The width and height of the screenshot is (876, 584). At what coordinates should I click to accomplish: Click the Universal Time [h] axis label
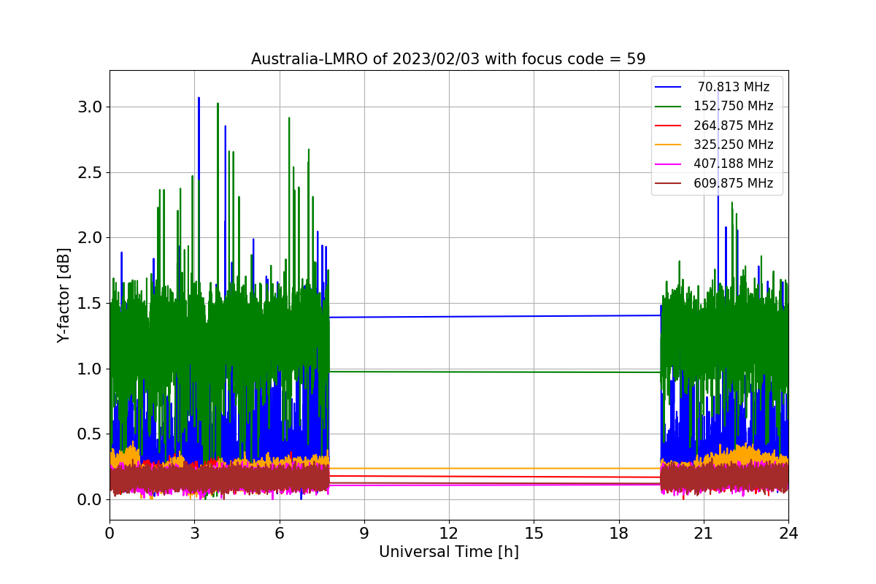click(x=448, y=553)
